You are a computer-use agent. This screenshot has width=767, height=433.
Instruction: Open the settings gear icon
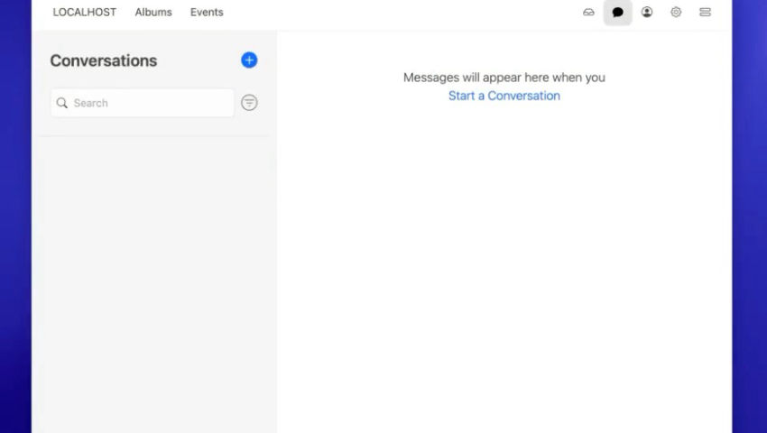tap(676, 13)
